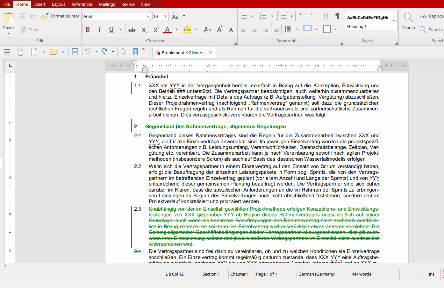Apply the yellow text highlight color
Viewport: 444px width, 288px height.
(x=187, y=30)
